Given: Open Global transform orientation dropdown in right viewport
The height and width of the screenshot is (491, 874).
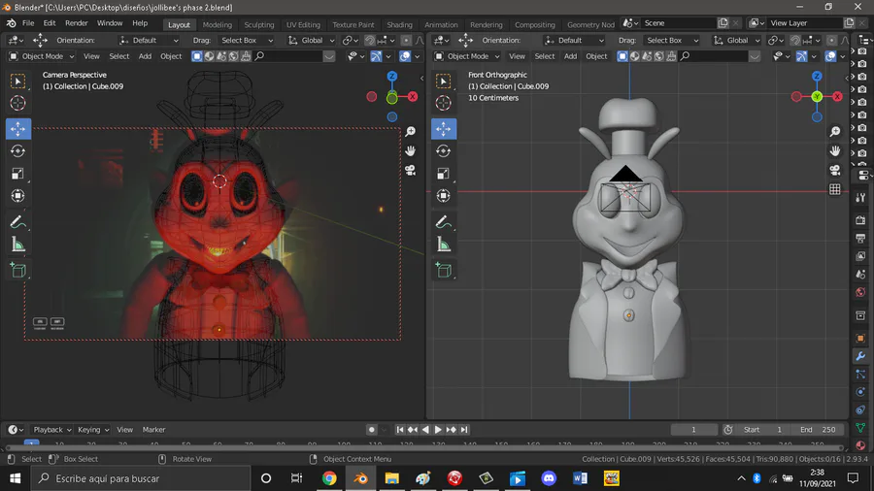Looking at the screenshot, I should point(736,40).
